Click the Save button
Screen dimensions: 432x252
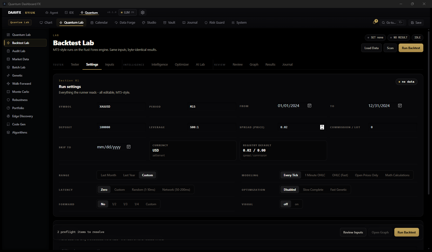click(416, 23)
